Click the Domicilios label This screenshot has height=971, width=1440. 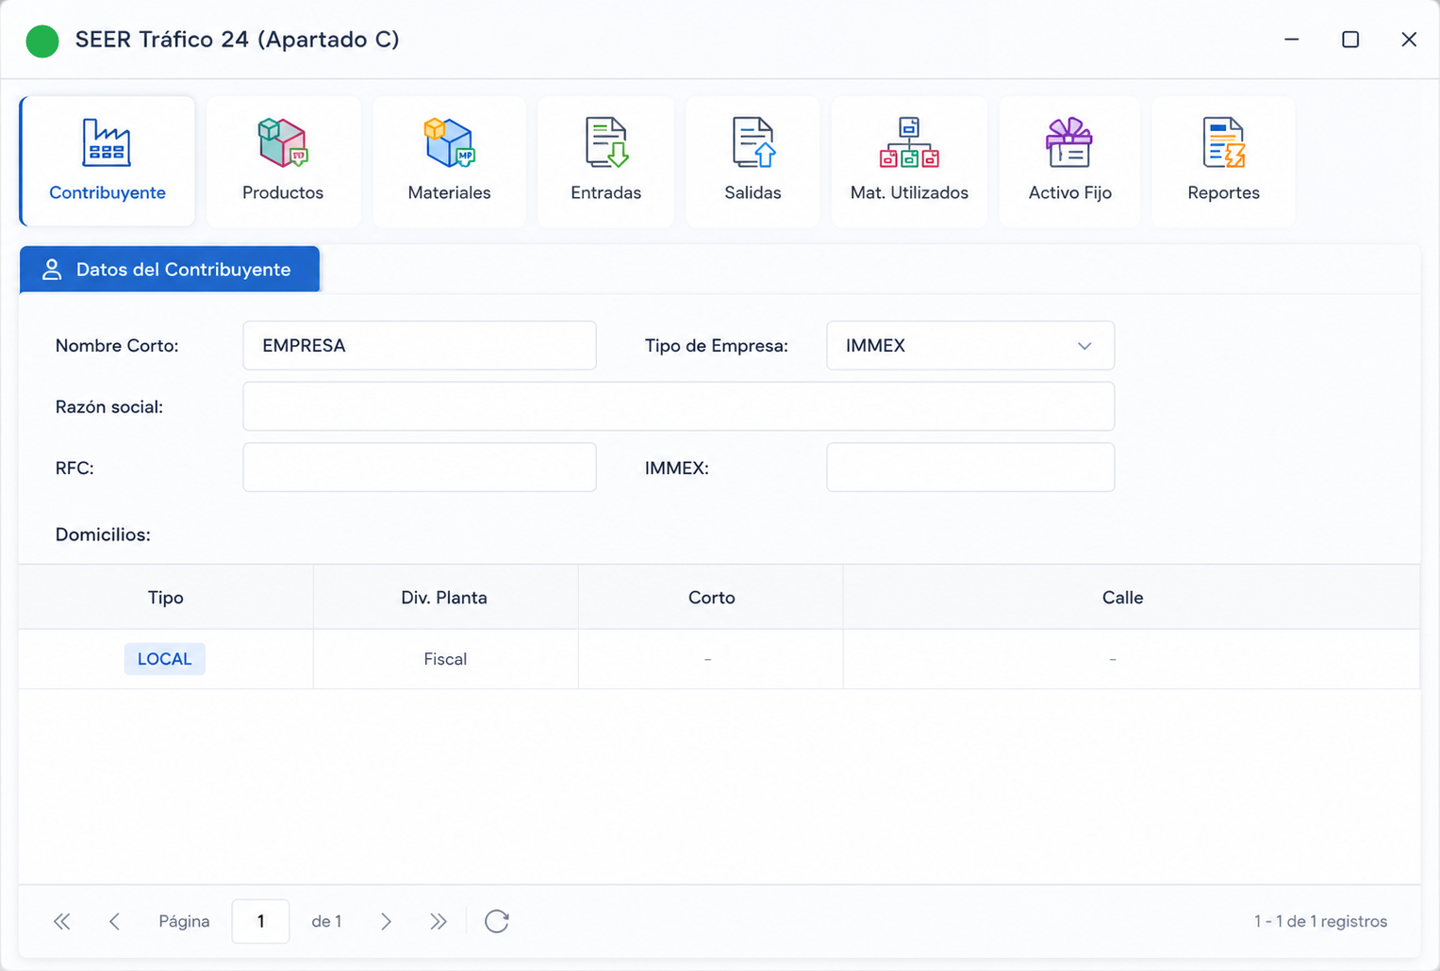pyautogui.click(x=103, y=535)
